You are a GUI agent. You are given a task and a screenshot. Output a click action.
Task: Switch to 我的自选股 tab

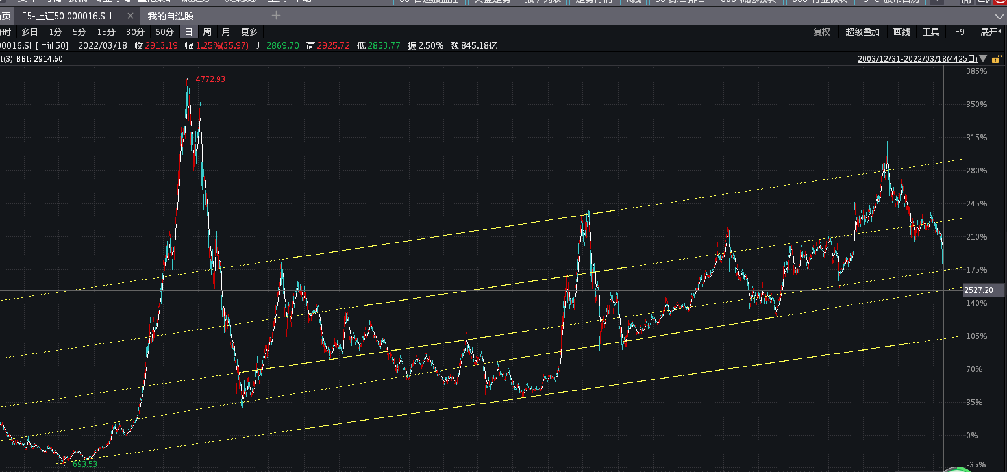pyautogui.click(x=170, y=16)
